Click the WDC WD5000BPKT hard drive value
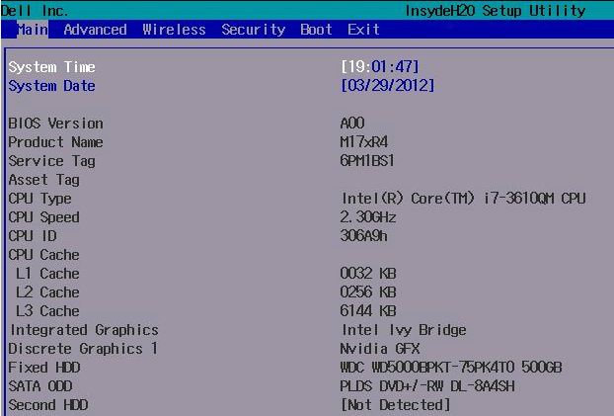This screenshot has height=416, width=614. (x=451, y=368)
